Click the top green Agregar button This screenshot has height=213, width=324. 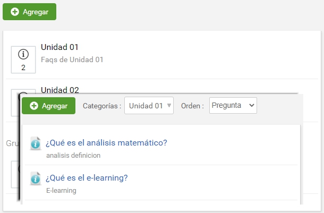[x=29, y=12]
